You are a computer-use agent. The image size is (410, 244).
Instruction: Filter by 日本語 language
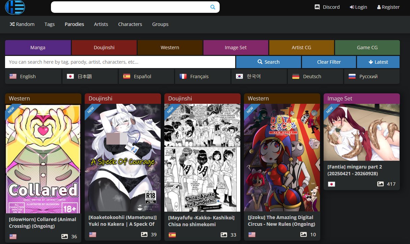point(90,77)
